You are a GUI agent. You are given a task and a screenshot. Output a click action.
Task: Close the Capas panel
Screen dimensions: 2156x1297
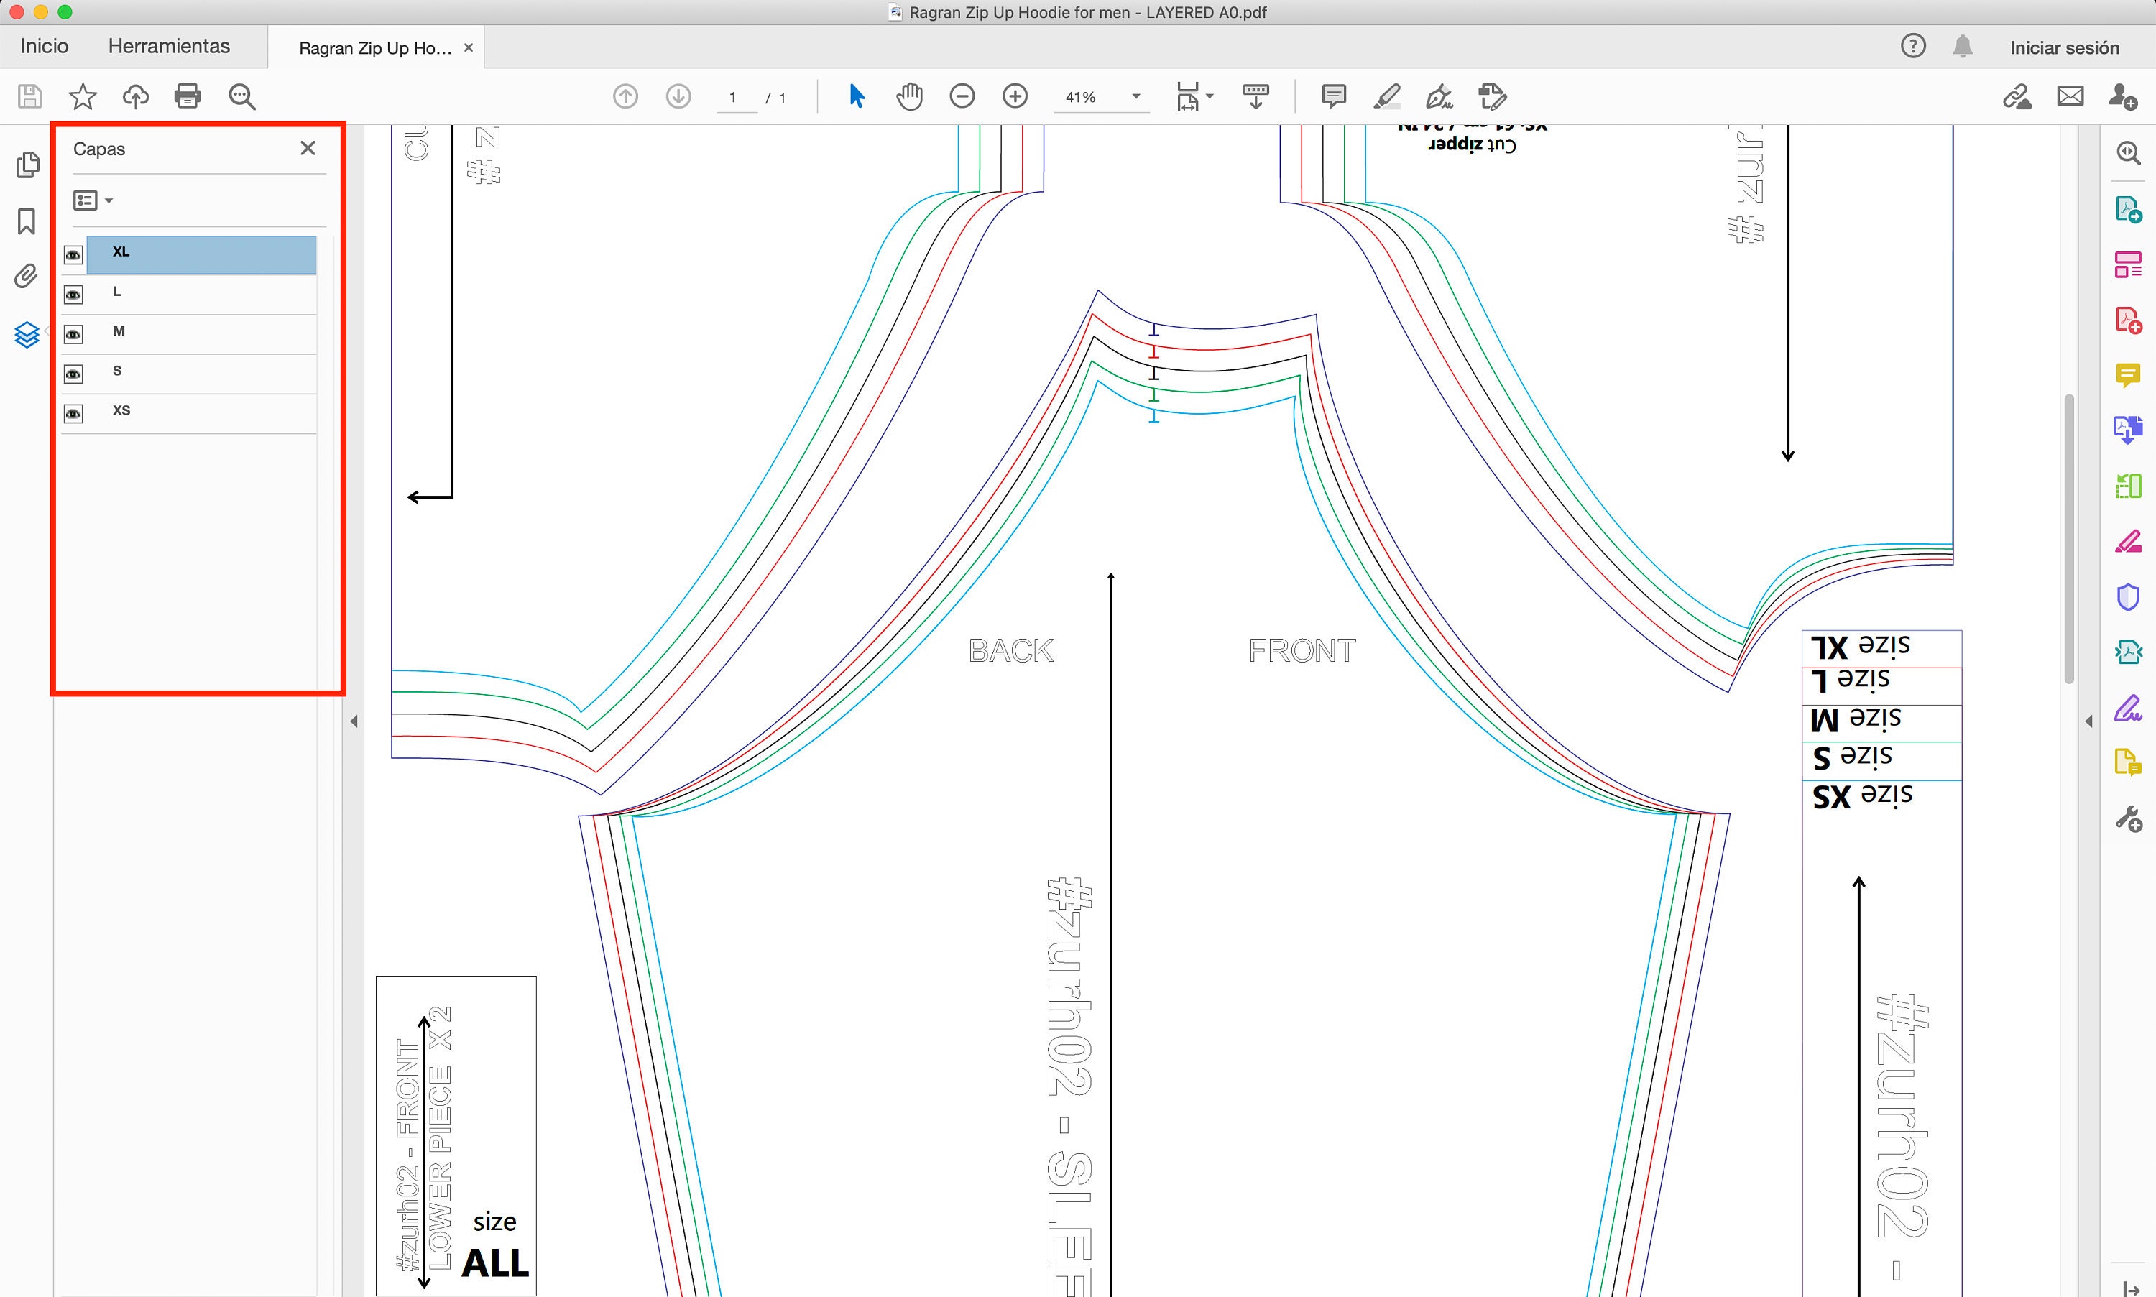pyautogui.click(x=308, y=149)
